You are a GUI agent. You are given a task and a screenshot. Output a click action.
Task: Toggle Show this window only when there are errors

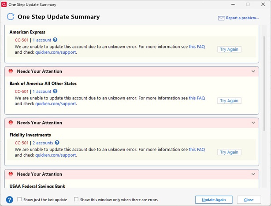76,199
